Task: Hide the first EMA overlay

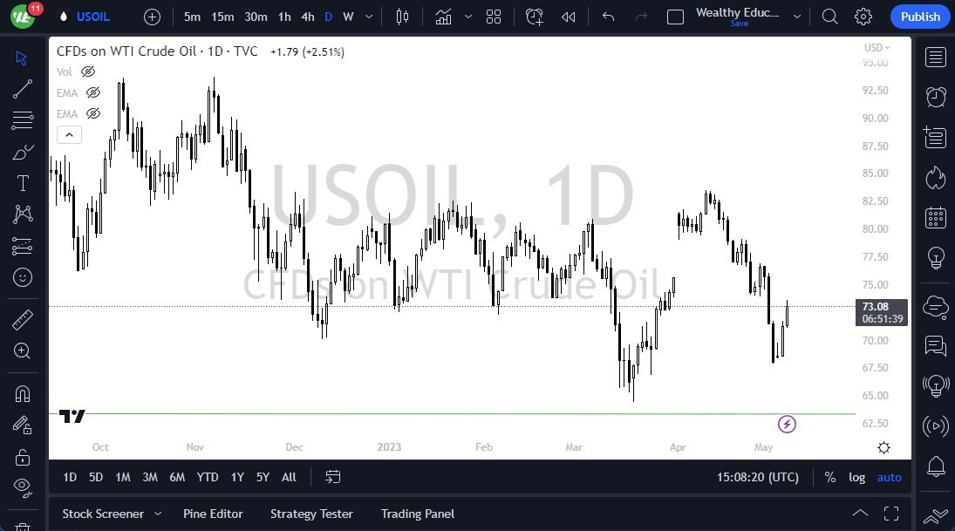Action: [92, 92]
